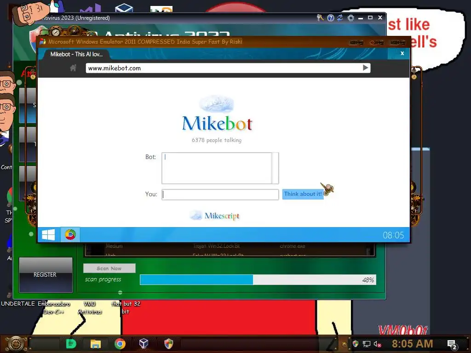
Task: Click the go arrow in the address bar
Action: pos(365,68)
